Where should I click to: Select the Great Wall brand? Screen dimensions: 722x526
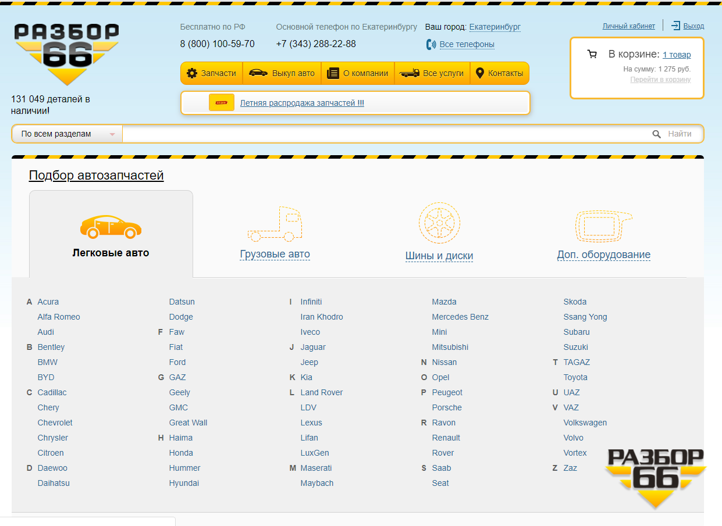(x=188, y=423)
